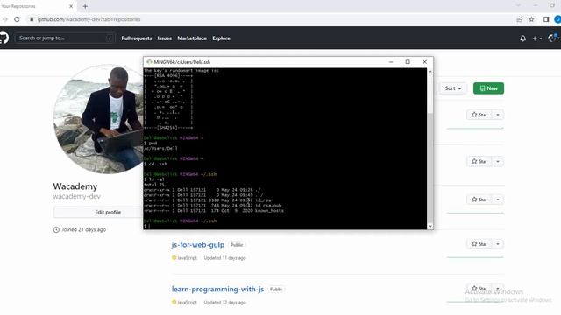
Task: Open Issues in GitHub header
Action: (165, 38)
